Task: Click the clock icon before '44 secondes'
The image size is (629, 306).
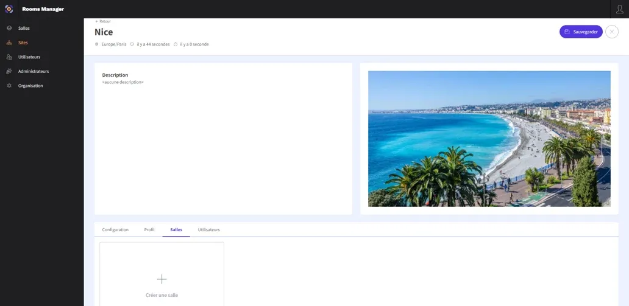Action: coord(132,44)
